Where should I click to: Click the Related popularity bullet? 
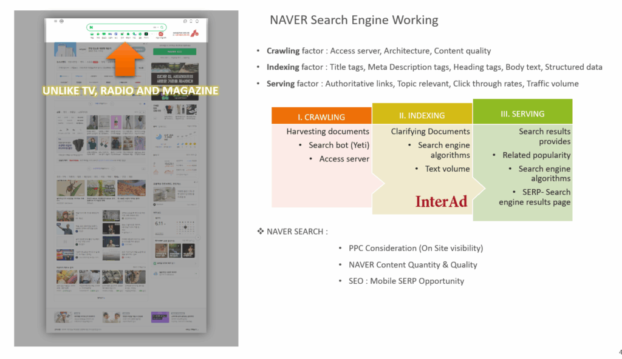(x=536, y=155)
